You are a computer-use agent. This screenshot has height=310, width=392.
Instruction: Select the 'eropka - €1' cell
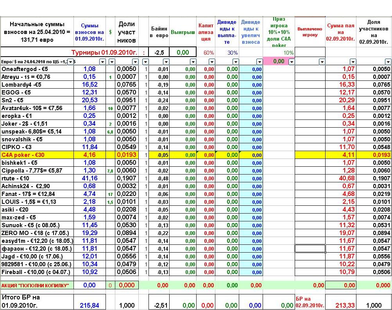(37, 116)
